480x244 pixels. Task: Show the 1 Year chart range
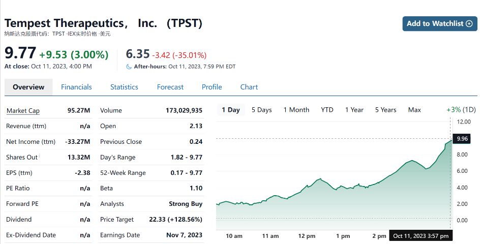point(354,110)
